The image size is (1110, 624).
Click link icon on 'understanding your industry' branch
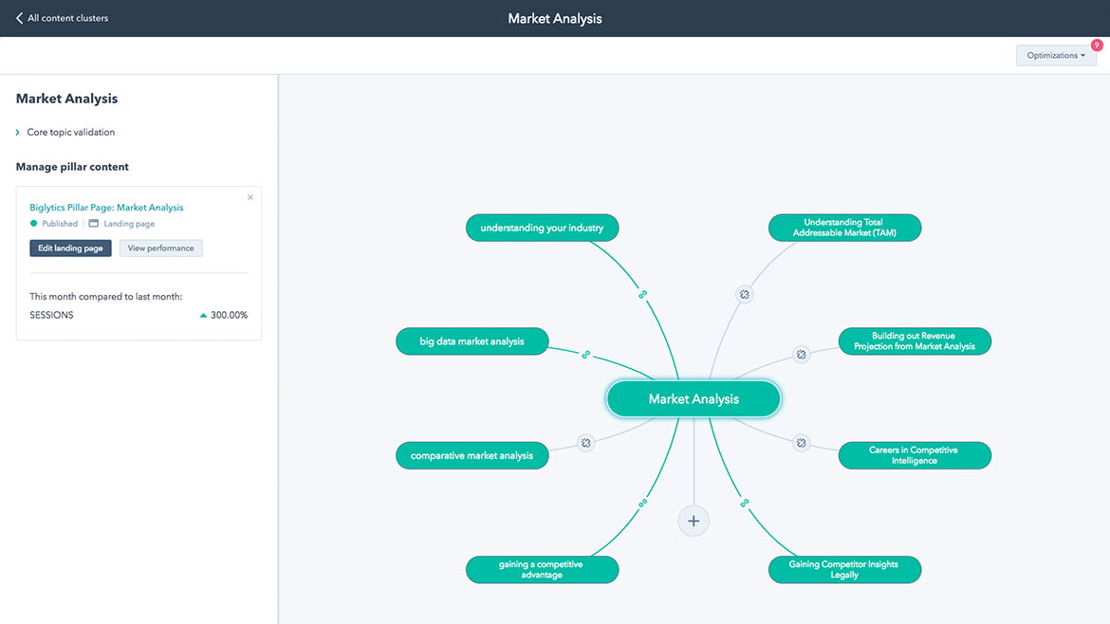642,295
